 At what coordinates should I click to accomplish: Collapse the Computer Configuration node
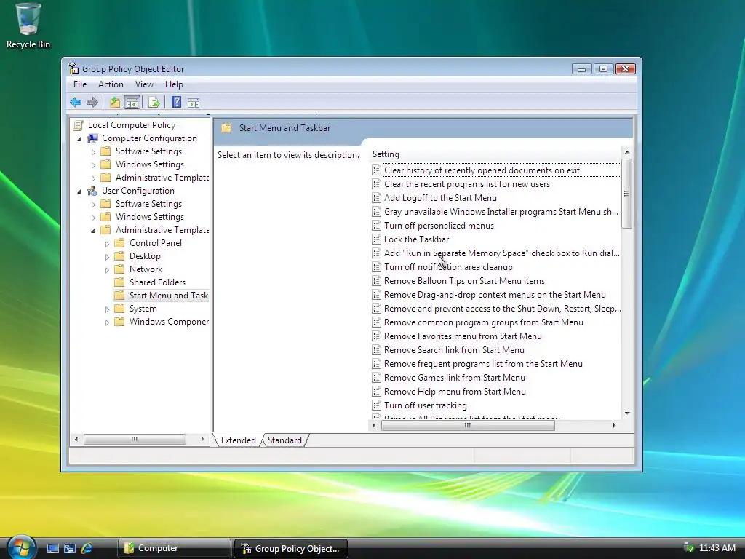[x=80, y=139]
